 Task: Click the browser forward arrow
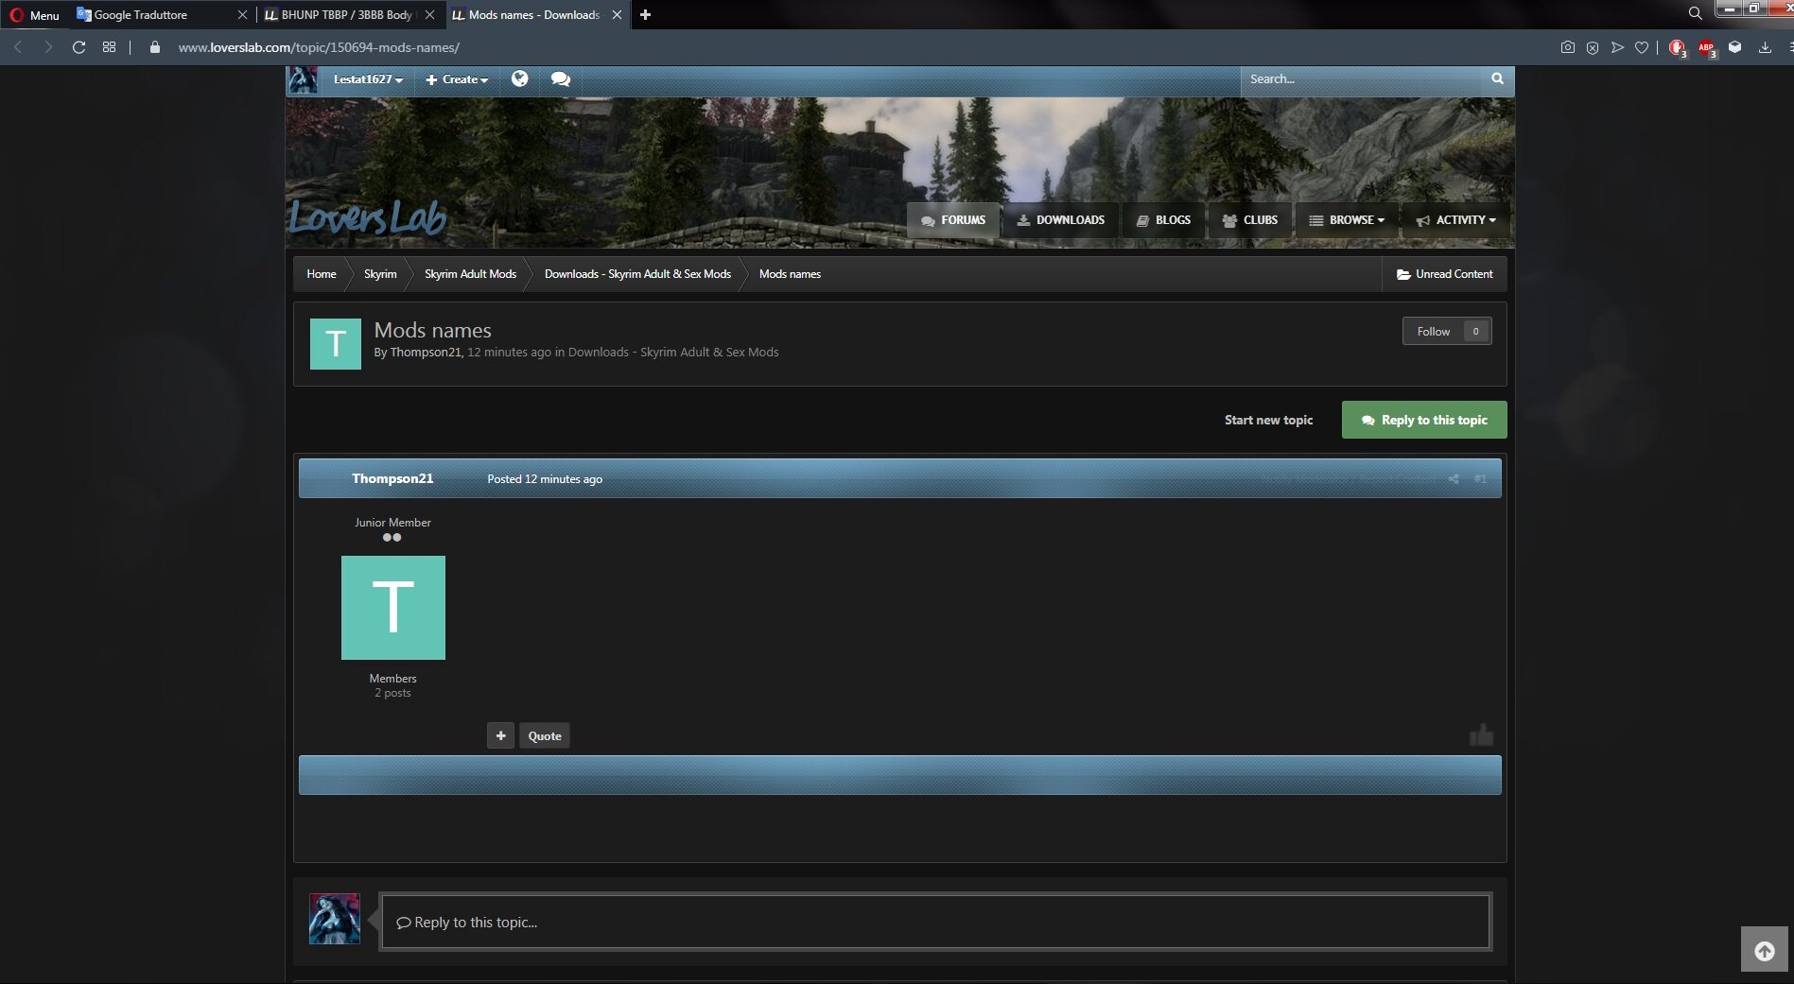click(x=48, y=47)
